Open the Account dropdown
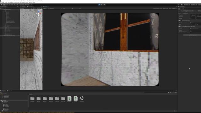The height and width of the screenshot is (113, 201). 187,5
